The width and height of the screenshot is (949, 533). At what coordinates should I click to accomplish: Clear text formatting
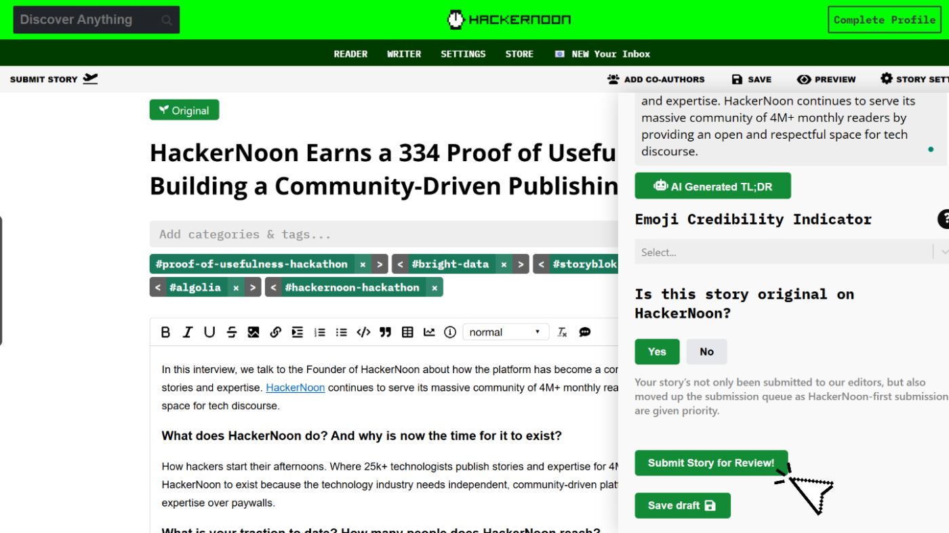point(562,332)
